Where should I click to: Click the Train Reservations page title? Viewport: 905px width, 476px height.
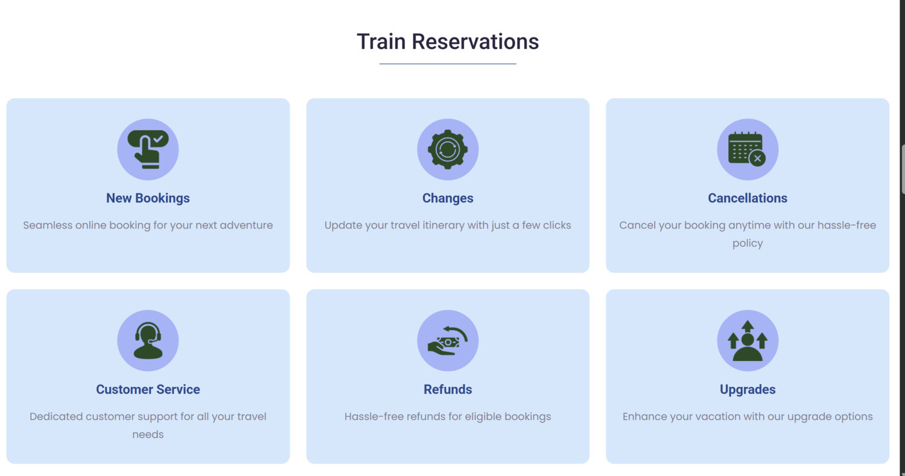click(x=448, y=42)
